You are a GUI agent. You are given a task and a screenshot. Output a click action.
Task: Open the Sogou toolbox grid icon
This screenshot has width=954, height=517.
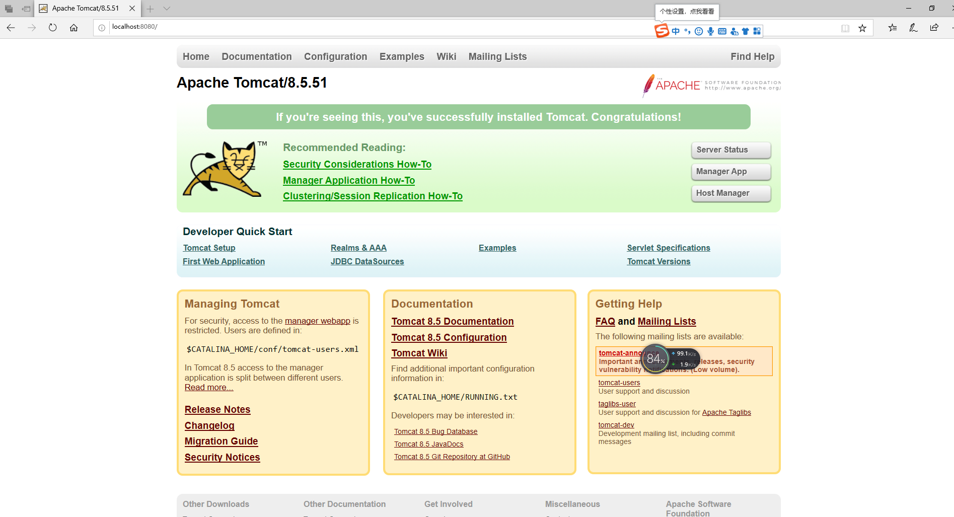757,31
